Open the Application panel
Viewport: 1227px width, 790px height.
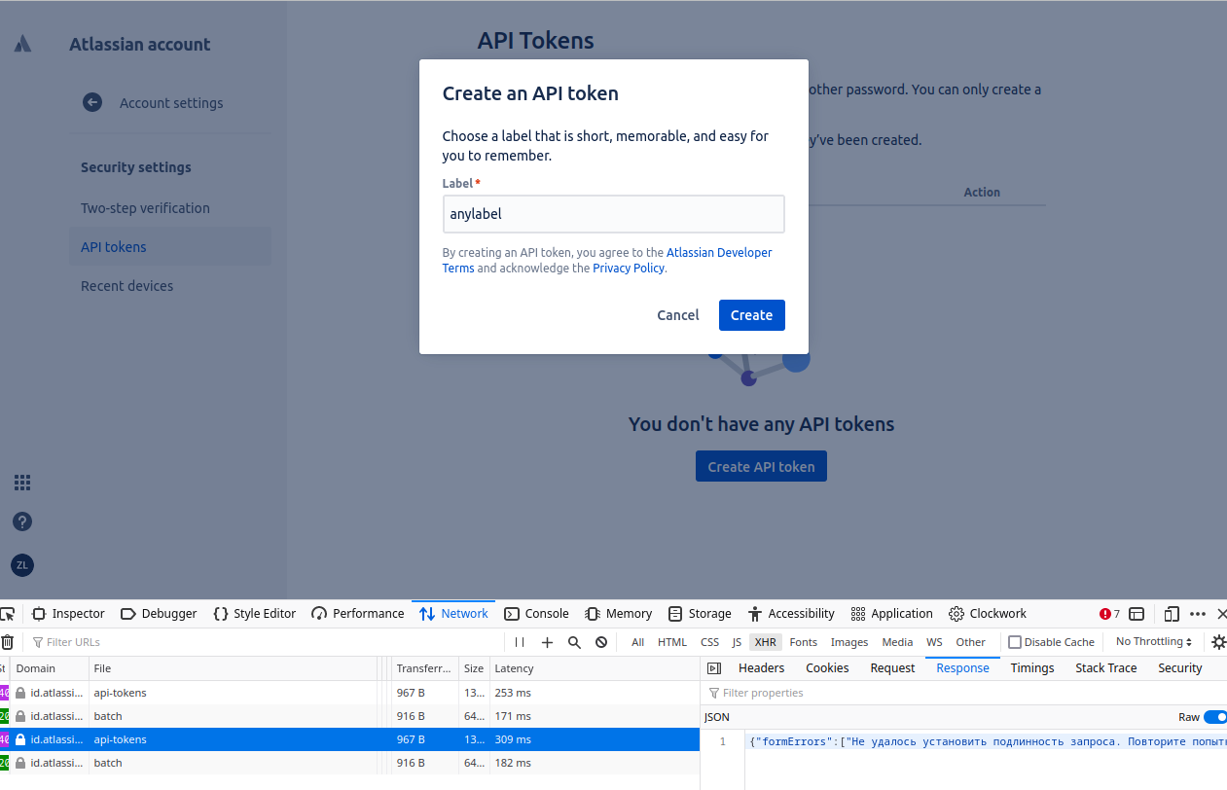pyautogui.click(x=891, y=614)
